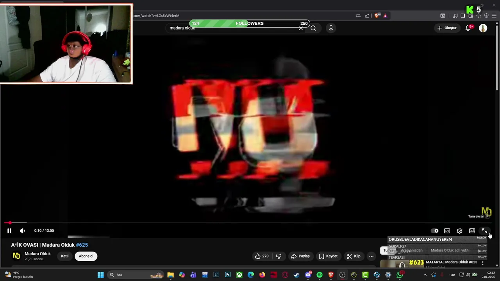Open the weather widget showing -6°C
The height and width of the screenshot is (281, 500).
click(18, 275)
